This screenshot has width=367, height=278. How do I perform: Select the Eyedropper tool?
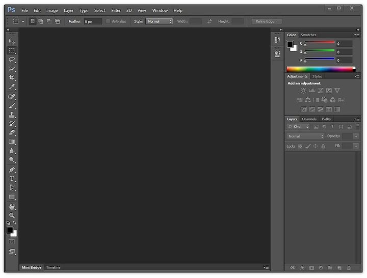[12, 87]
